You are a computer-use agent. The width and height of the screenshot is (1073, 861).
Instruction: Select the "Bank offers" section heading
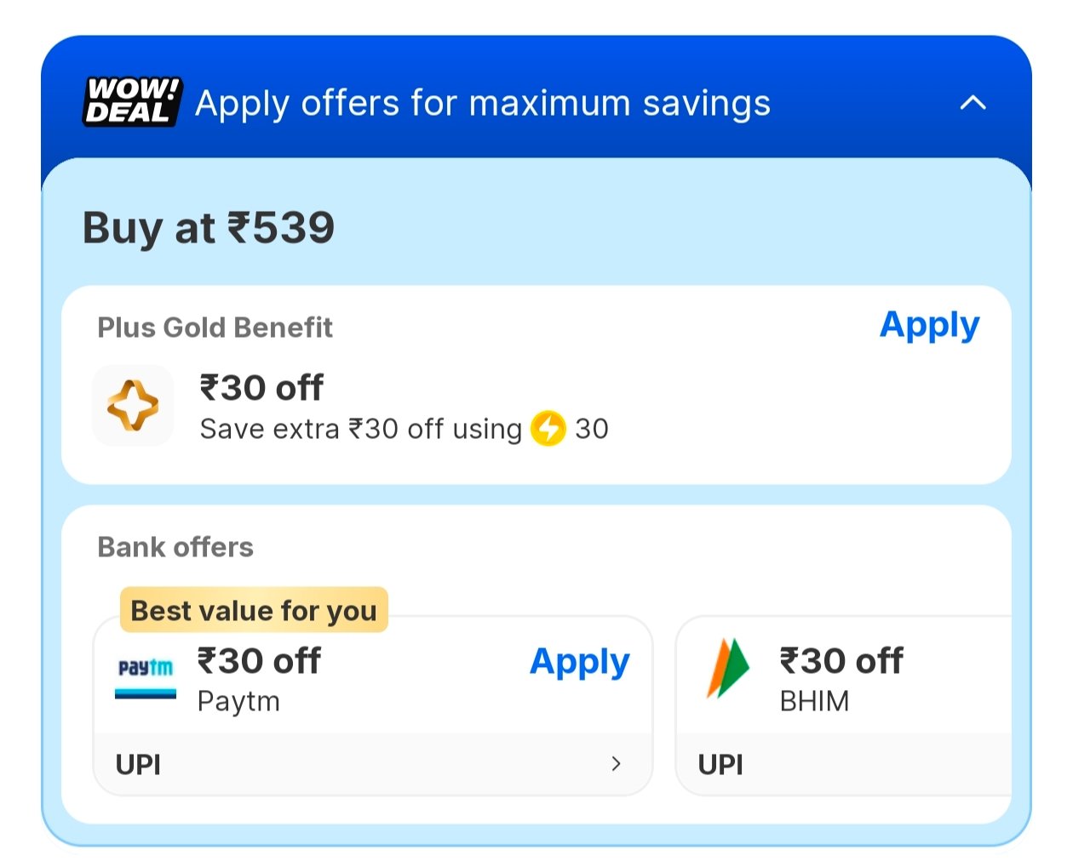click(x=175, y=547)
